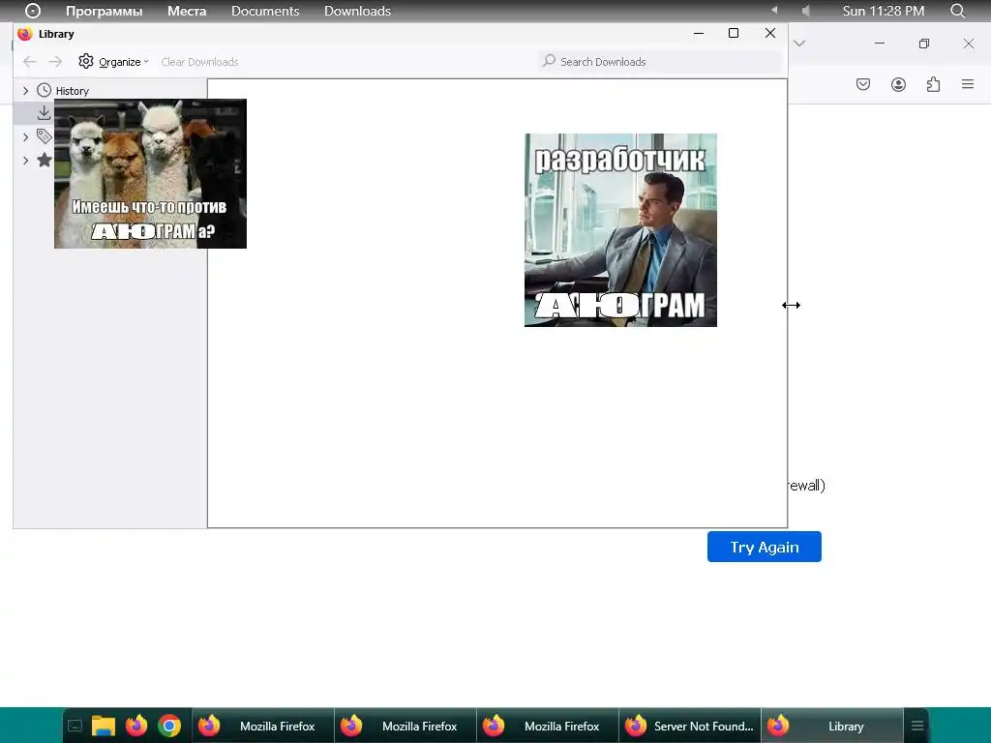
Task: Expand the bookmarks star tree item
Action: pos(26,161)
